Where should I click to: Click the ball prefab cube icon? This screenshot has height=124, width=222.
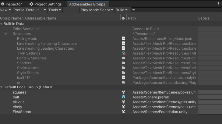point(123,97)
